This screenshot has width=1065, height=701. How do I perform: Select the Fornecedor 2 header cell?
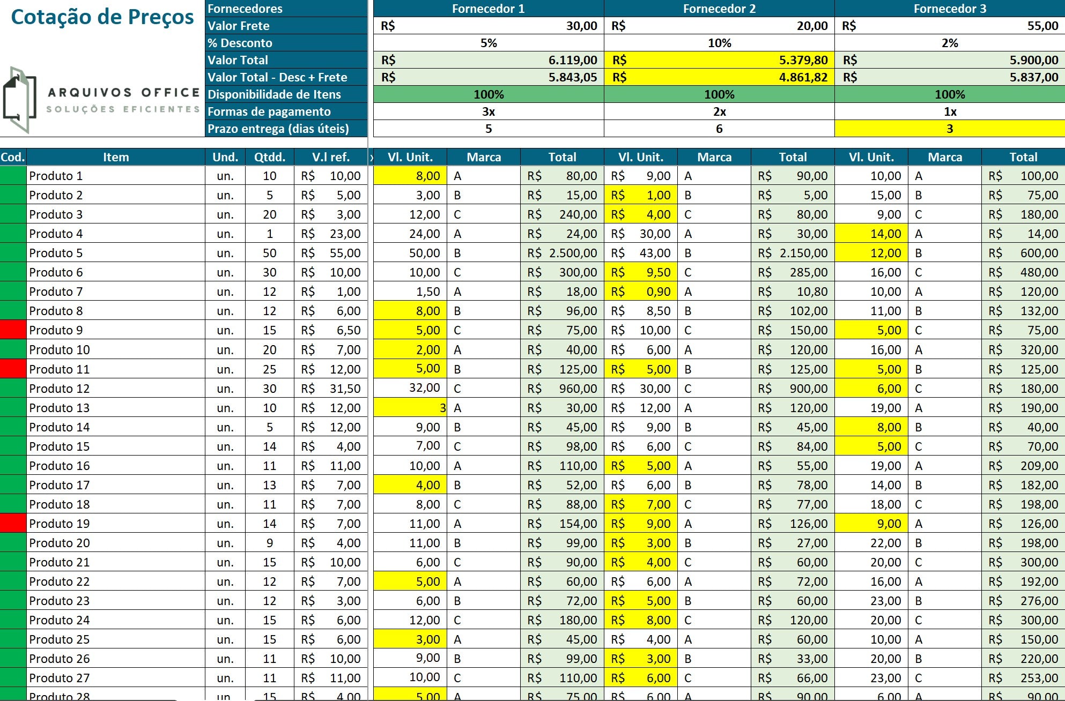tap(719, 9)
